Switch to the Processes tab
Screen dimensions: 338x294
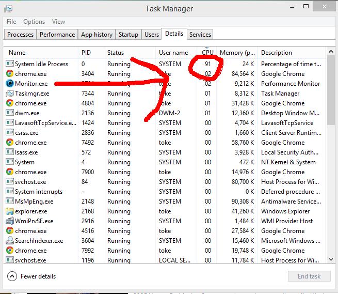pos(20,35)
